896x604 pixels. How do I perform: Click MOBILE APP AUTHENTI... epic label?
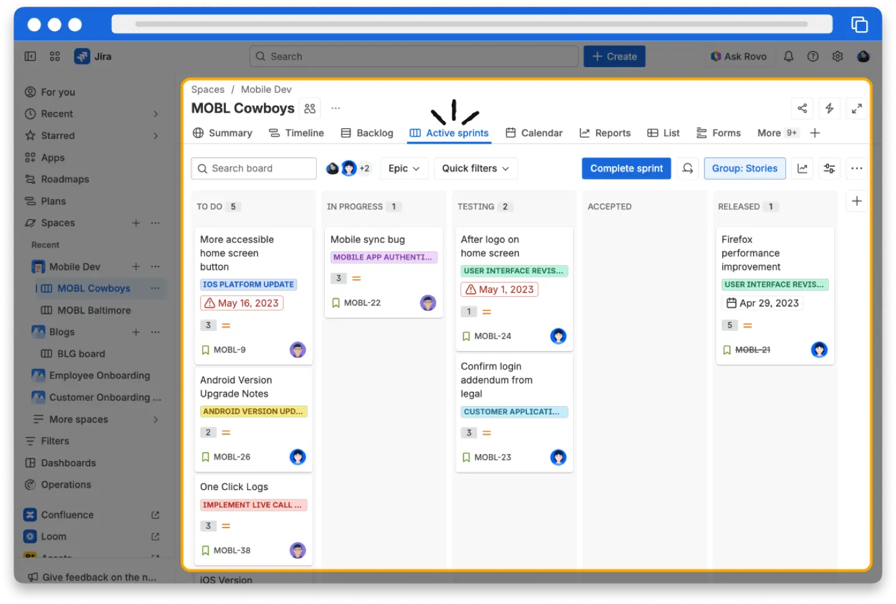pyautogui.click(x=384, y=257)
